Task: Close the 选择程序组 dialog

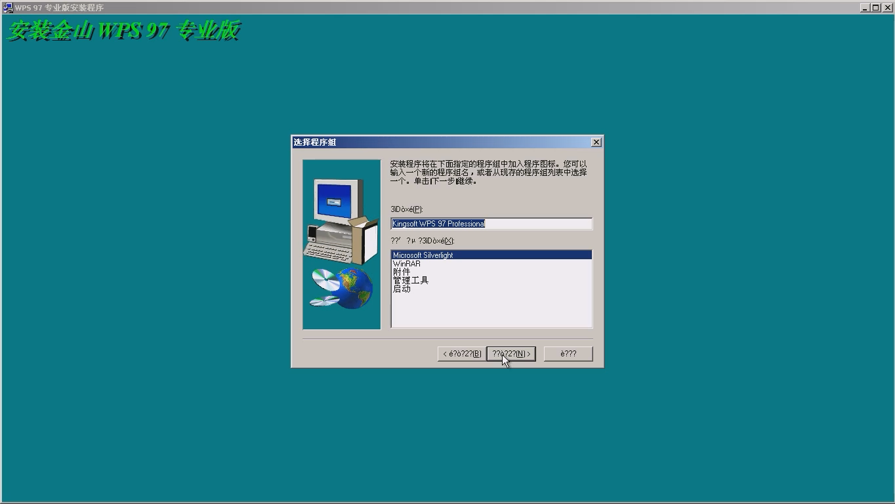Action: (x=596, y=142)
